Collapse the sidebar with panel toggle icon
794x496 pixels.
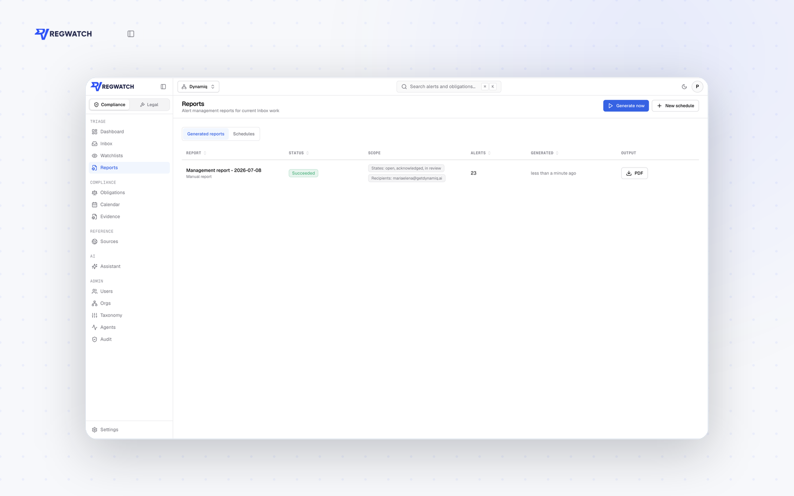(163, 87)
